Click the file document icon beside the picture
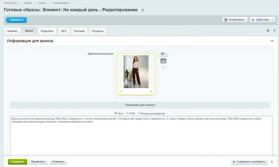Viewport: 279px width, 167px height. click(x=163, y=67)
